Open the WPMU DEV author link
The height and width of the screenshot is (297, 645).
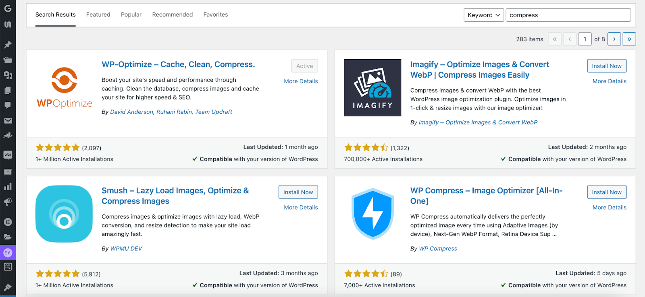126,249
